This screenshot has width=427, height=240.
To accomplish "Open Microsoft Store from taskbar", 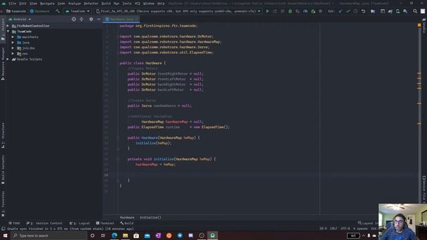I will click(136, 235).
